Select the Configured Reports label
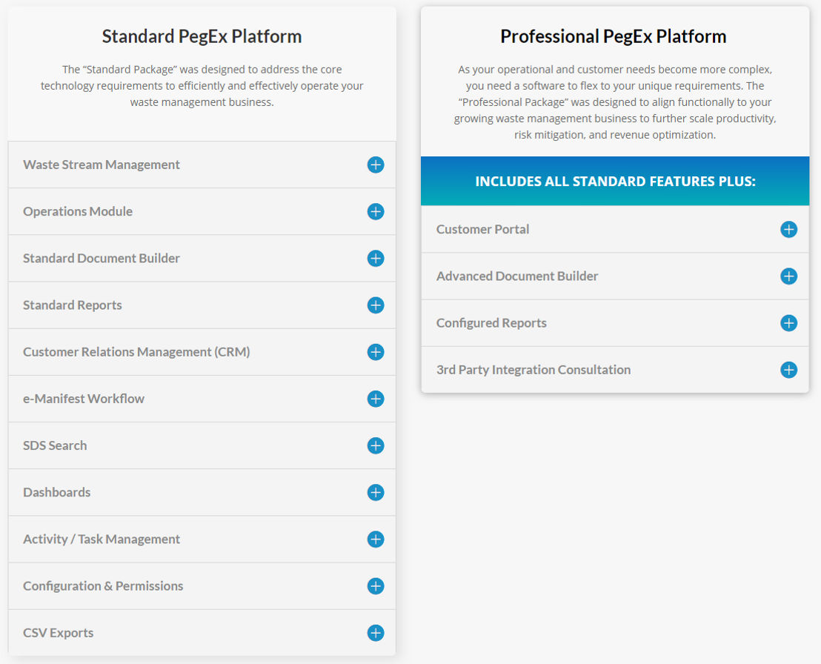Viewport: 821px width, 664px height. click(491, 323)
